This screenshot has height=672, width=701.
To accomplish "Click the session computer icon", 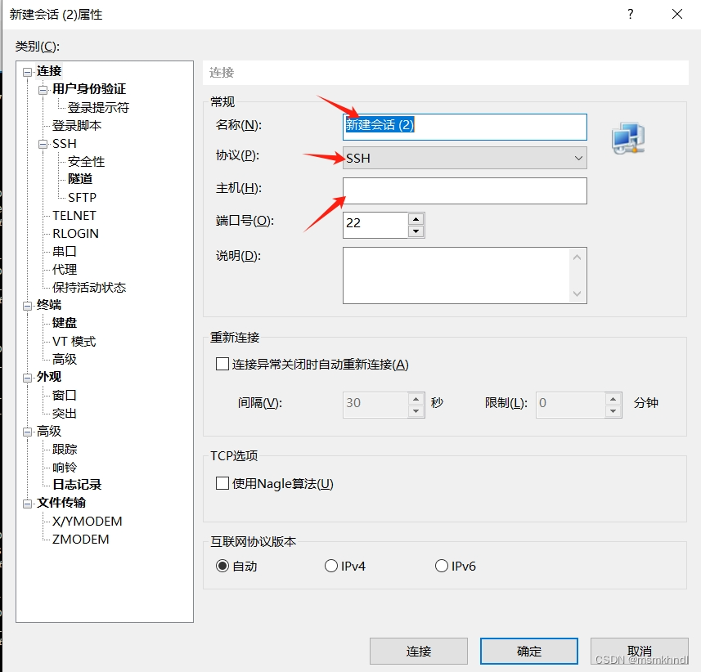I will (x=628, y=138).
